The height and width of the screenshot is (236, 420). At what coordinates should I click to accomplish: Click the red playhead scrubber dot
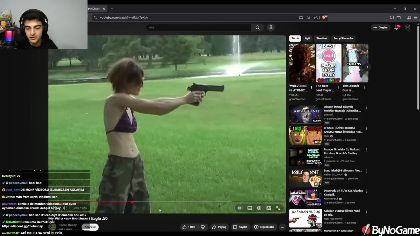pos(132,202)
